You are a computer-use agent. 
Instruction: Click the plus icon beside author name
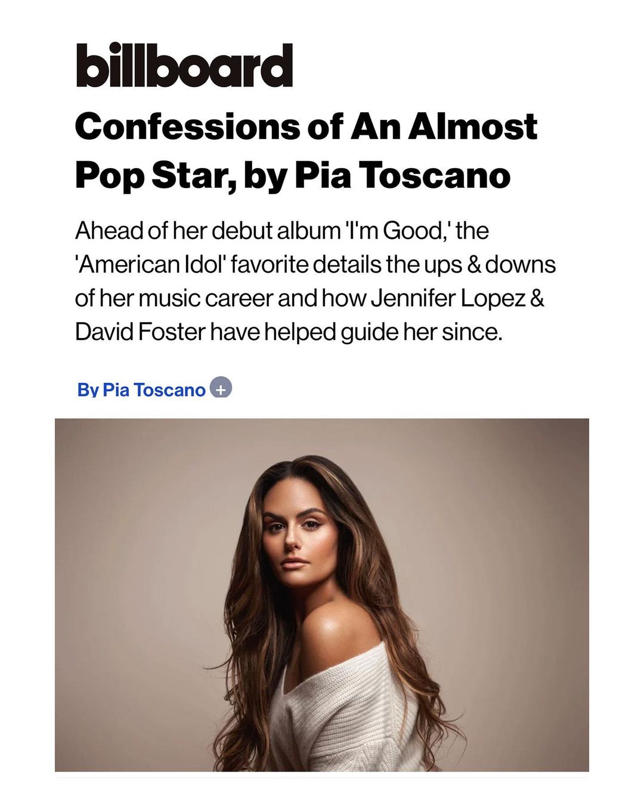pyautogui.click(x=221, y=389)
